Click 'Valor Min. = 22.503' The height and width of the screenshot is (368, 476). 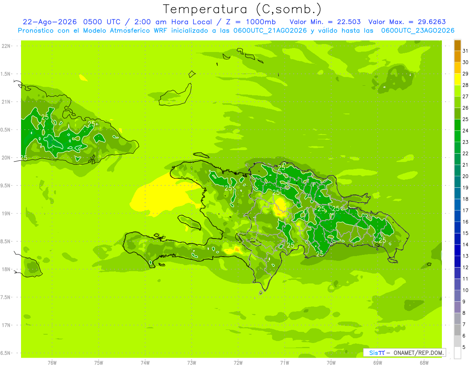point(325,22)
